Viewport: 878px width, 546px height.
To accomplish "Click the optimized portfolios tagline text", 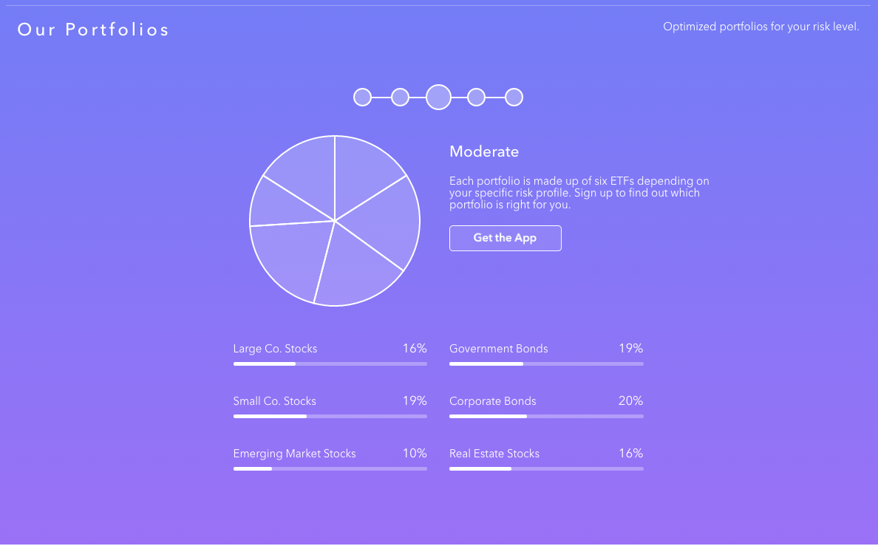I will pos(761,27).
